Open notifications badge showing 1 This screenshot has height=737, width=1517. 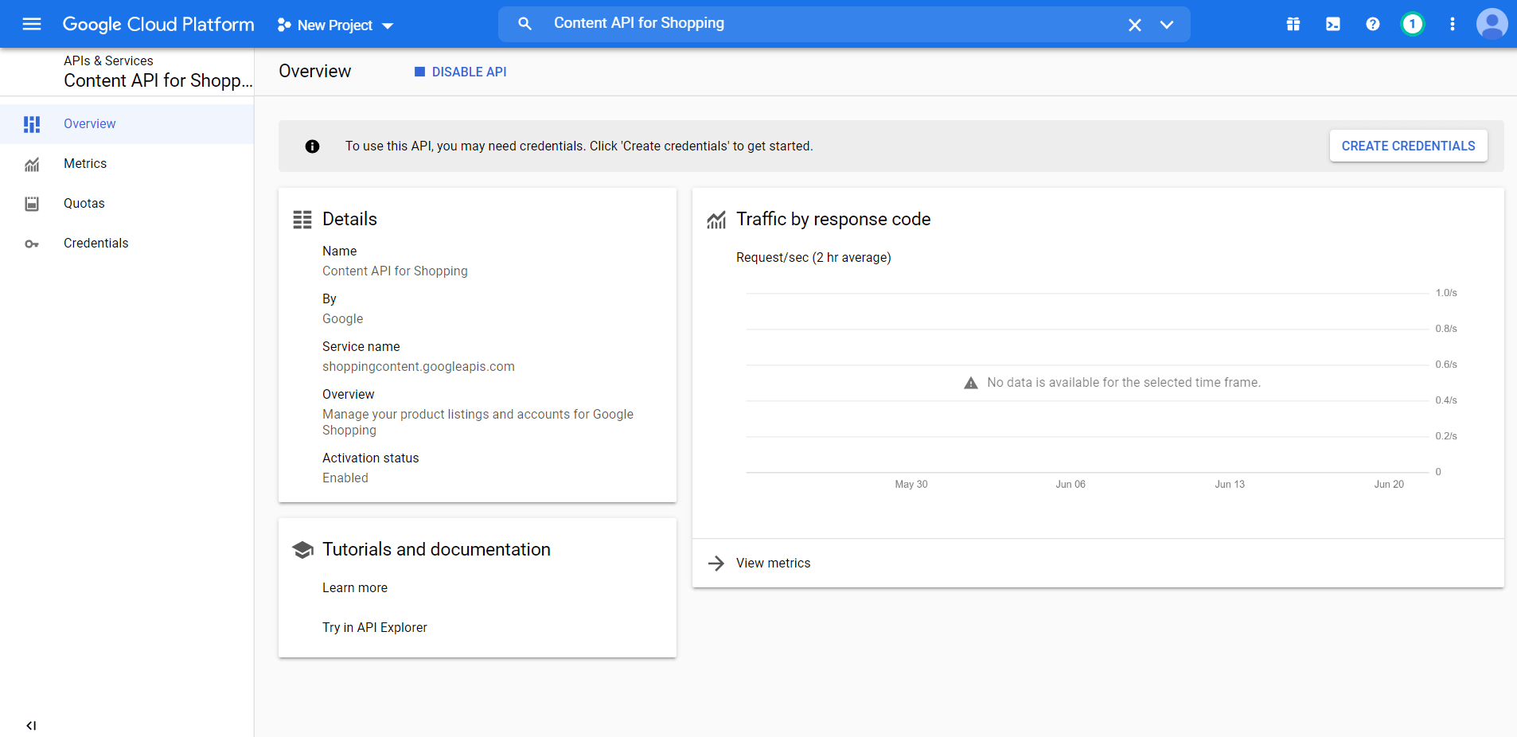(1413, 25)
